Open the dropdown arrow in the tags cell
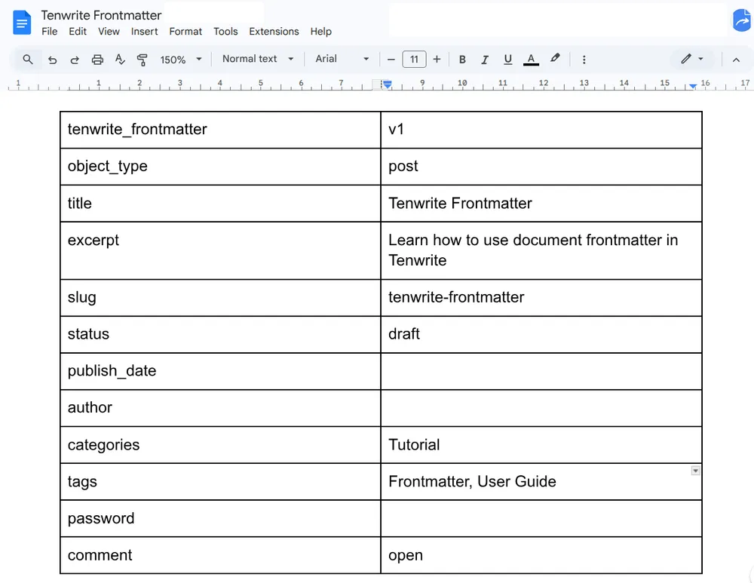 pyautogui.click(x=695, y=471)
